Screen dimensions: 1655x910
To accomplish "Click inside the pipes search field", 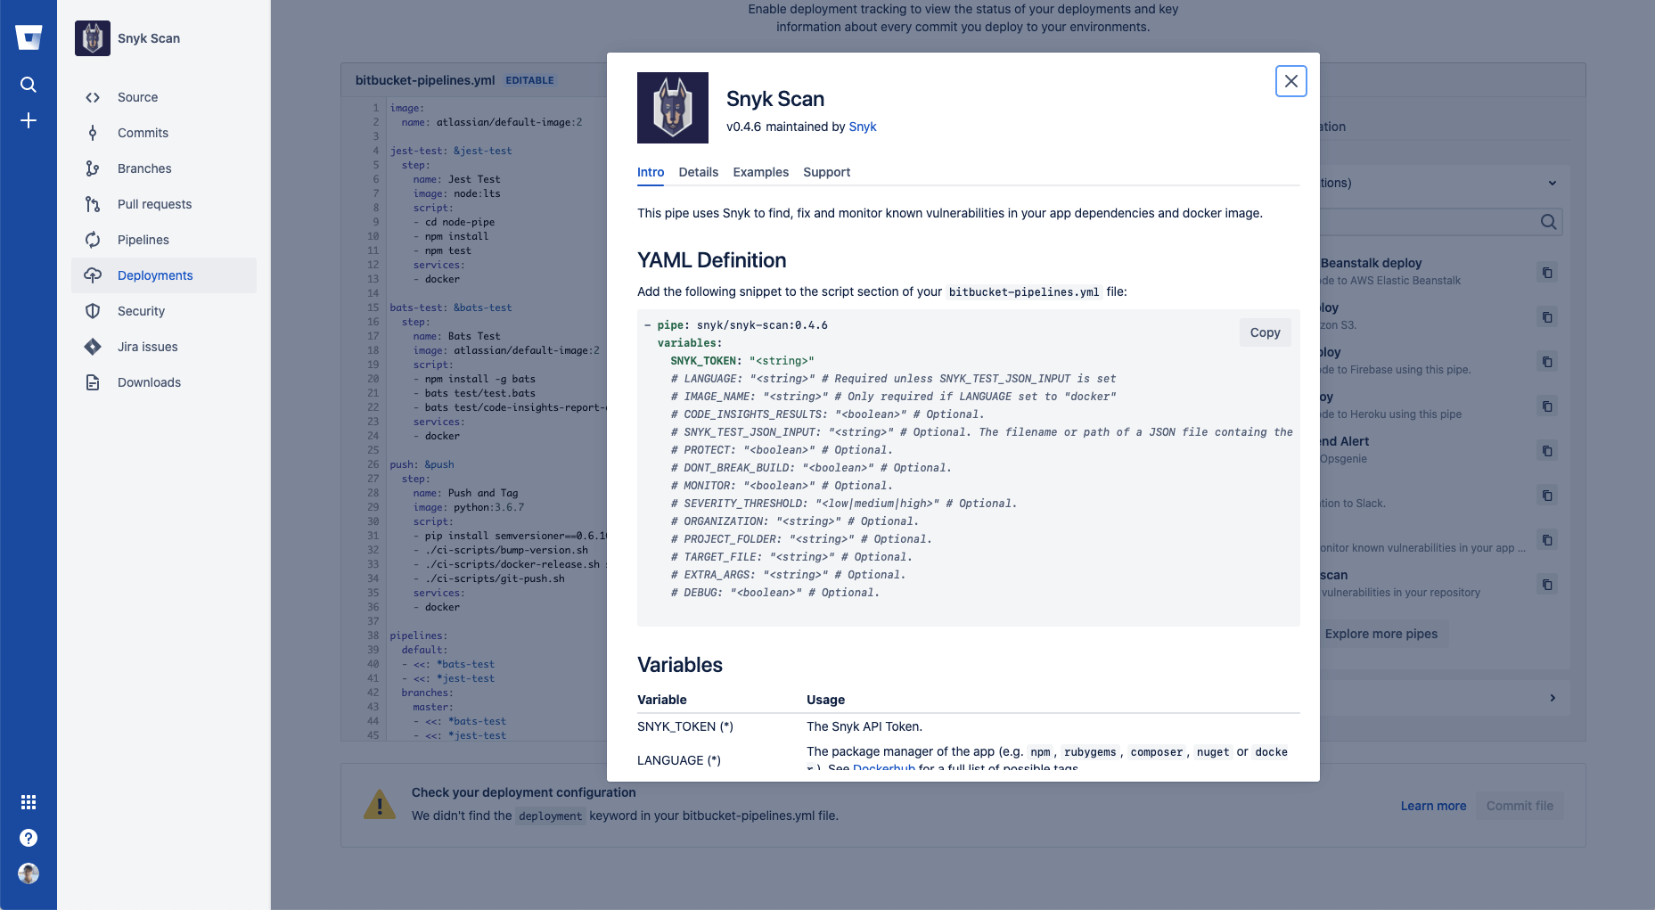I will tap(1444, 222).
